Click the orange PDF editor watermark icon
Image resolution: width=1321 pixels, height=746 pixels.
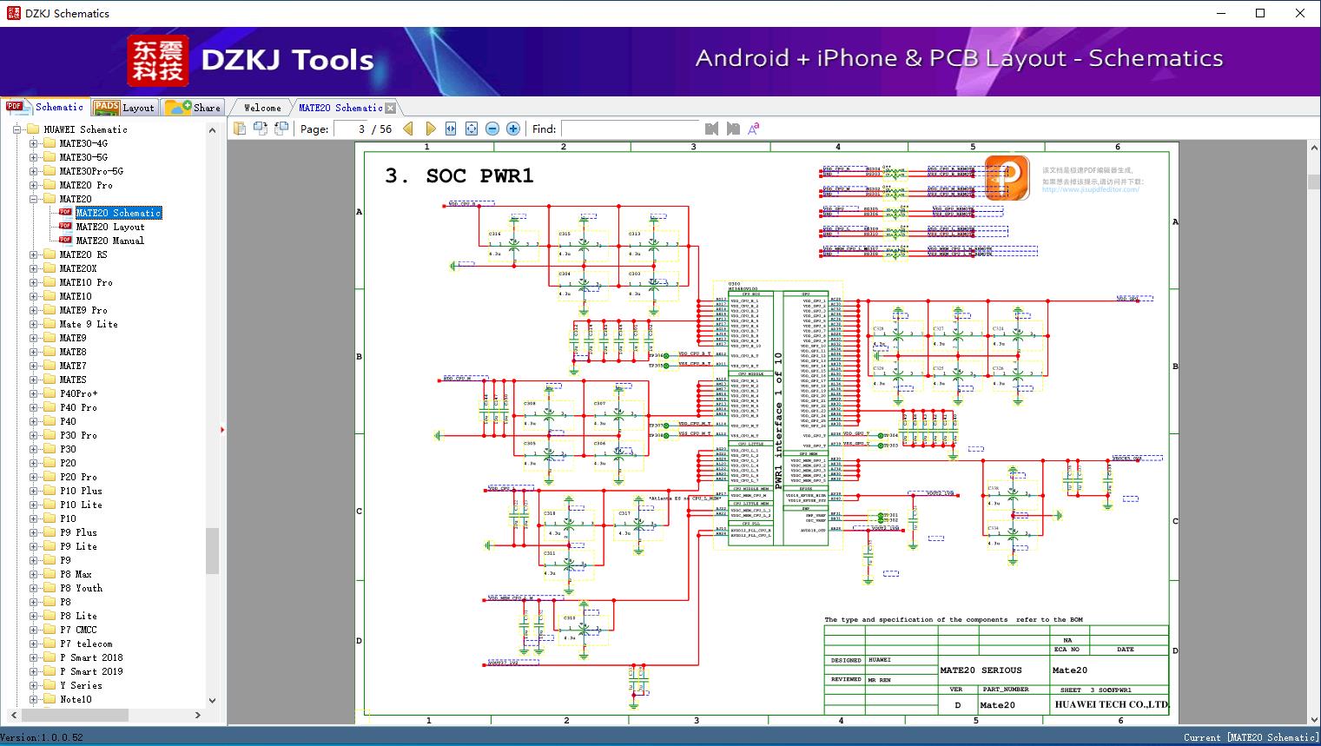click(1007, 177)
